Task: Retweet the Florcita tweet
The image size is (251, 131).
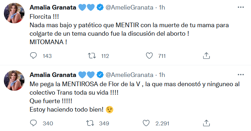Action: [x=92, y=56]
